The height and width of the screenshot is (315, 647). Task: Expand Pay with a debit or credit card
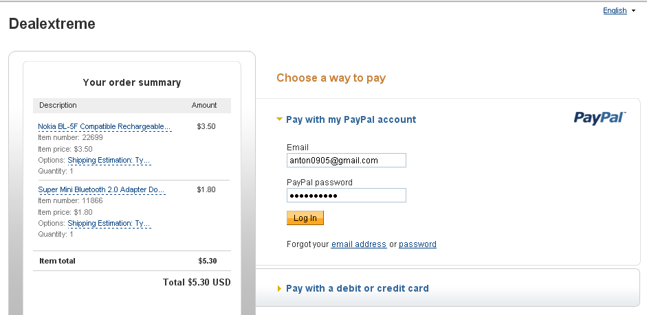pos(279,288)
